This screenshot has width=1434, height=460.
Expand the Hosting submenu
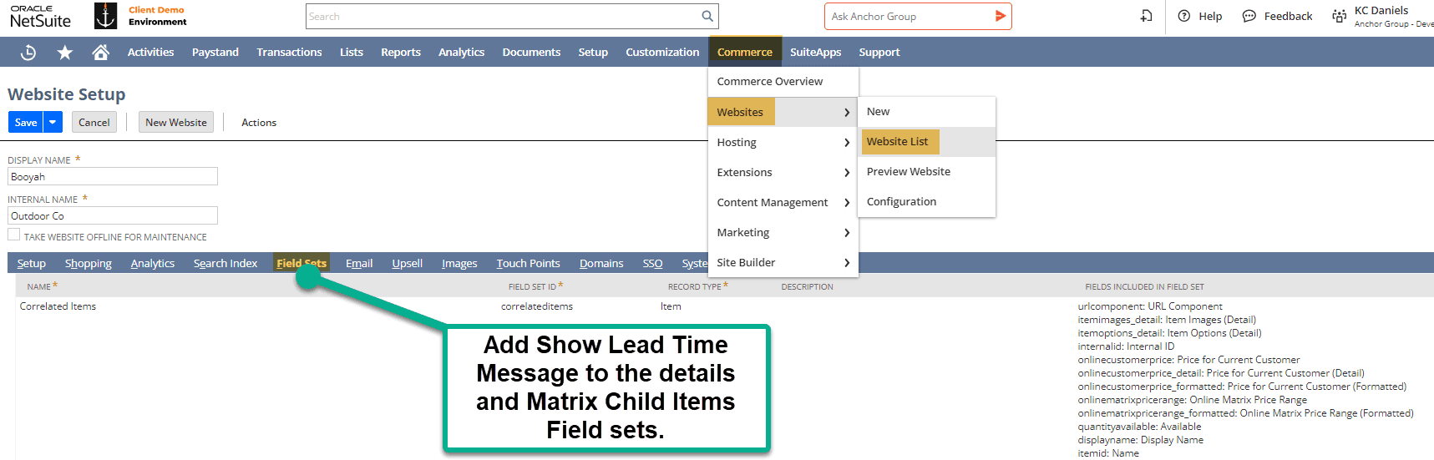click(x=783, y=142)
